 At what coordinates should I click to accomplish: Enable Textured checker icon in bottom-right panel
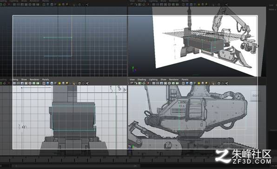pyautogui.click(x=195, y=83)
